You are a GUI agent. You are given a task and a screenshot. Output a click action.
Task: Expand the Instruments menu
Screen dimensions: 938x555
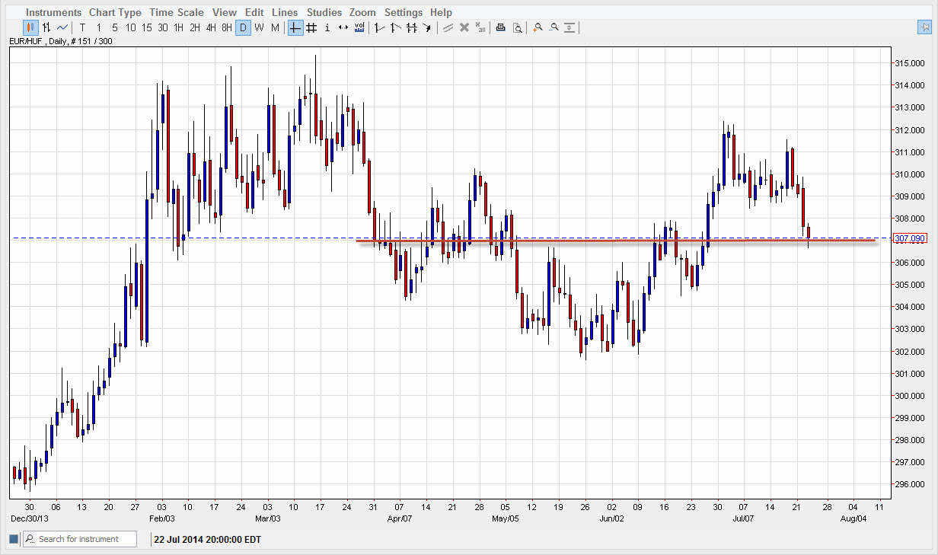[53, 12]
